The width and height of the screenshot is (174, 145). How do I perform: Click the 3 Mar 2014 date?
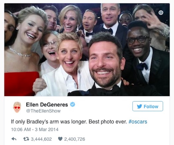click(47, 129)
